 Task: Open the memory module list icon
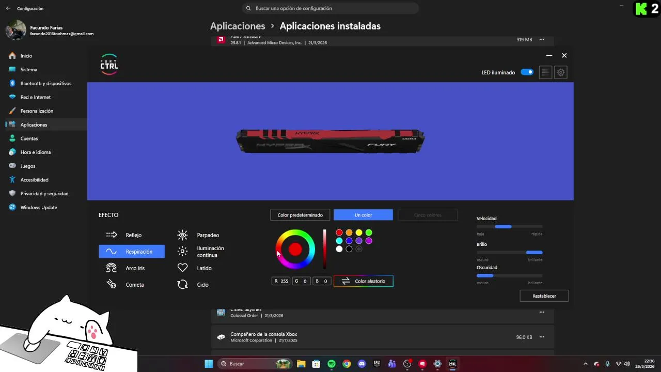(545, 72)
